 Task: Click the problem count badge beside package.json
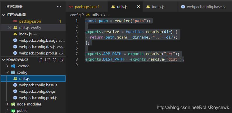60,21
